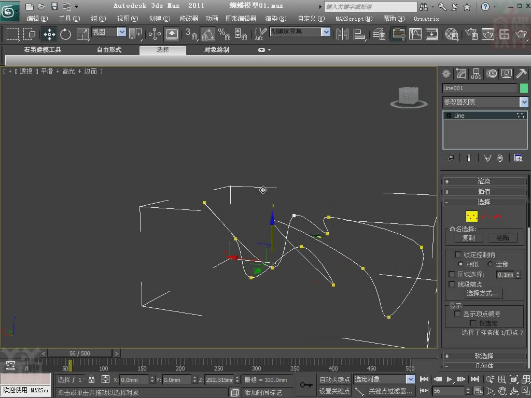Expand the 插值 (Interpolation) rollout

click(484, 192)
